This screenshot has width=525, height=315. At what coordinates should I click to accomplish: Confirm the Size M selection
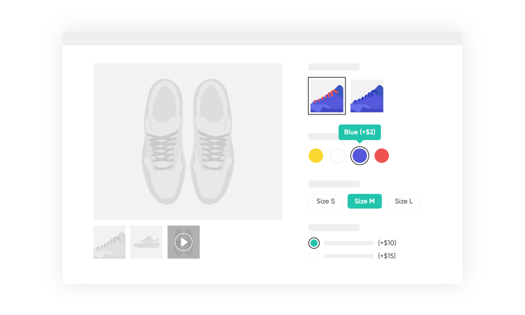364,201
